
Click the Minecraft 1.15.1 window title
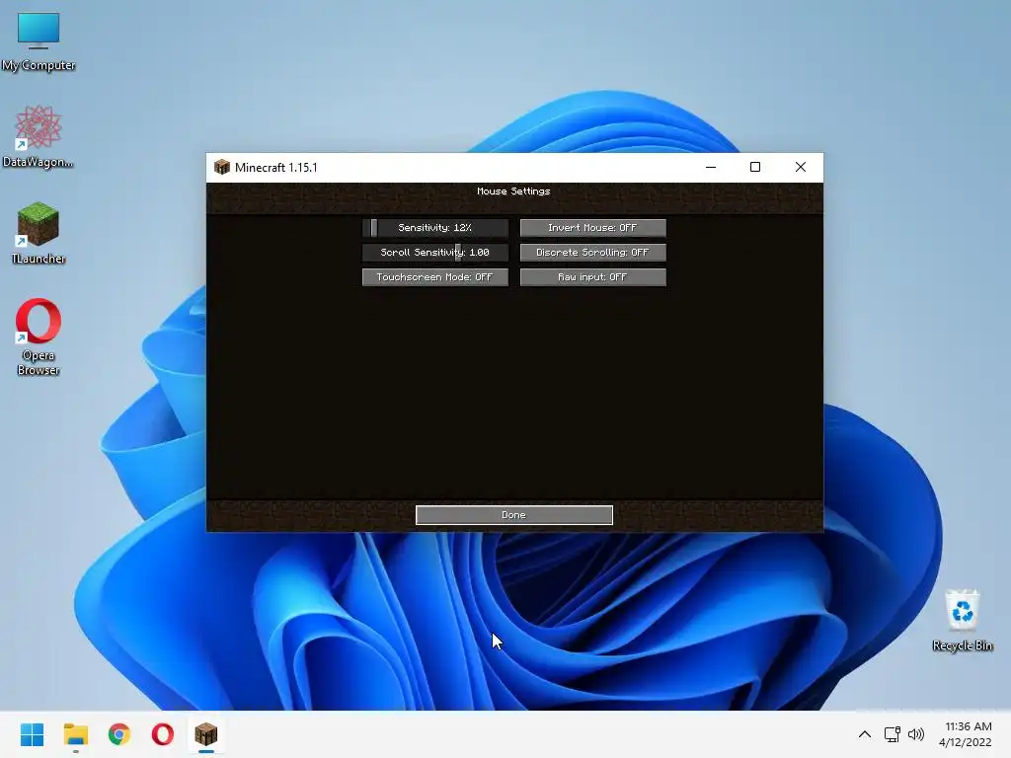pos(276,168)
